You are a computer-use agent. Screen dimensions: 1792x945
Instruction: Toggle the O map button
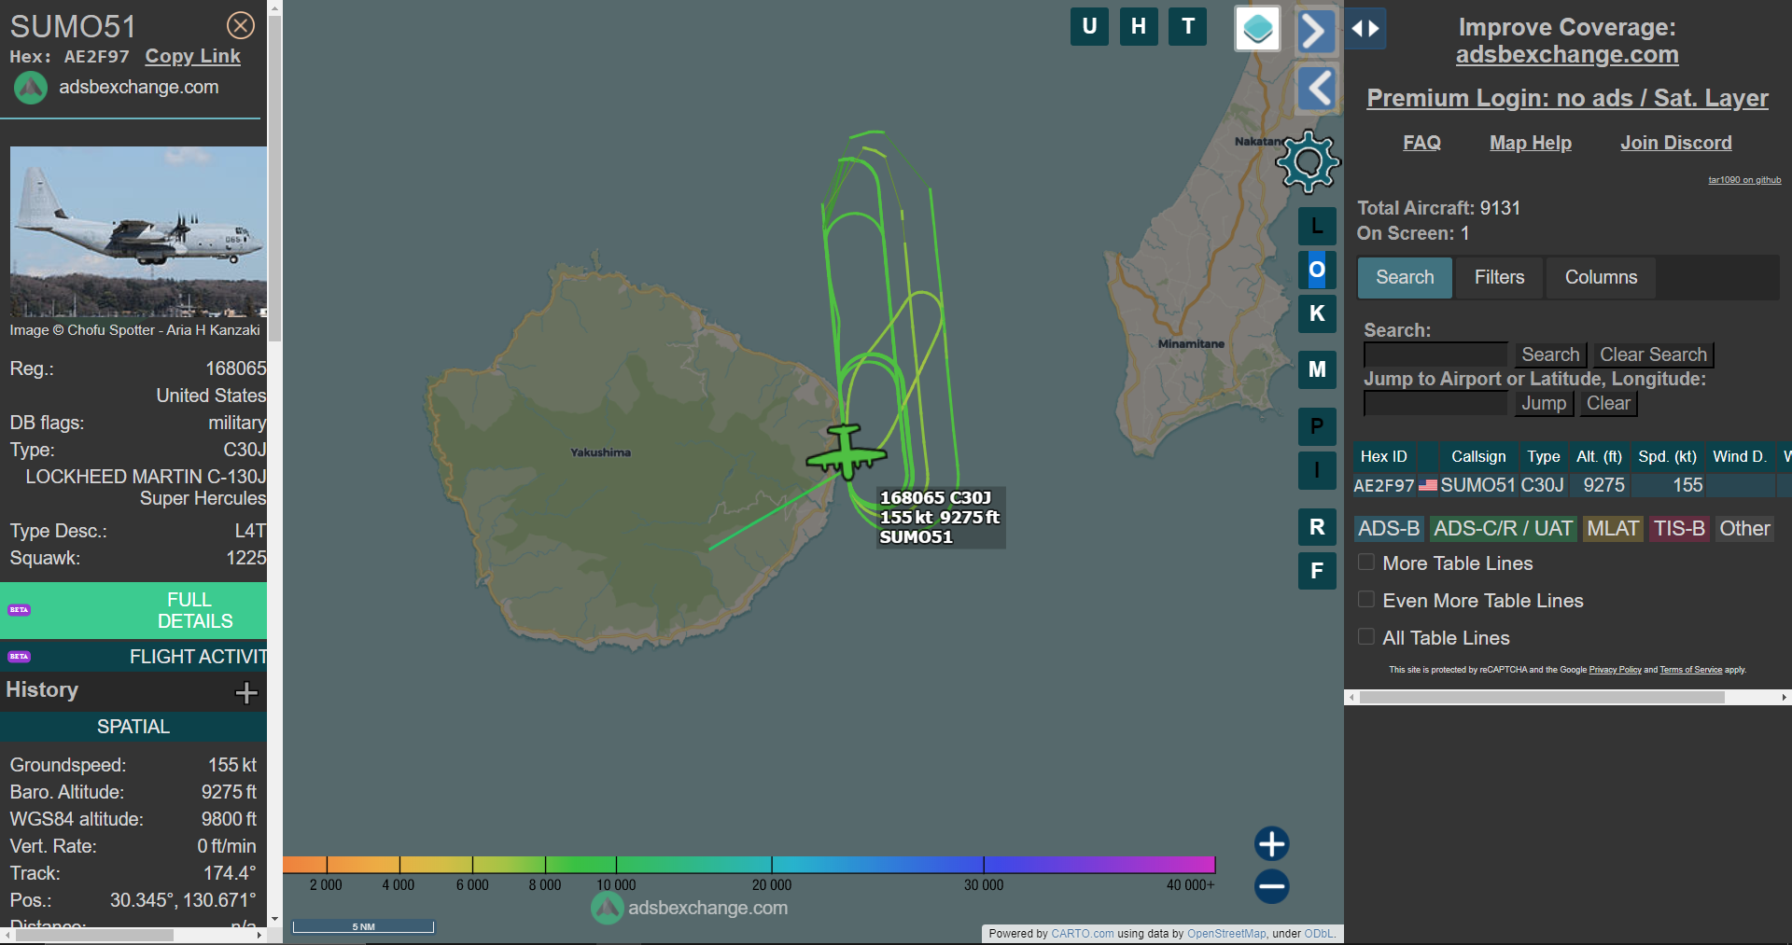[1317, 270]
